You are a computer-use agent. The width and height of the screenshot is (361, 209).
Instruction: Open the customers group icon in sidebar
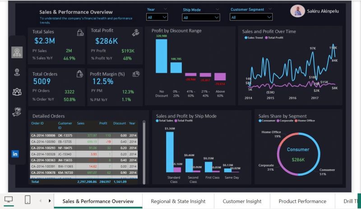[x=17, y=92]
